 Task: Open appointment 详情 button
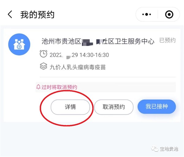pyautogui.click(x=70, y=107)
